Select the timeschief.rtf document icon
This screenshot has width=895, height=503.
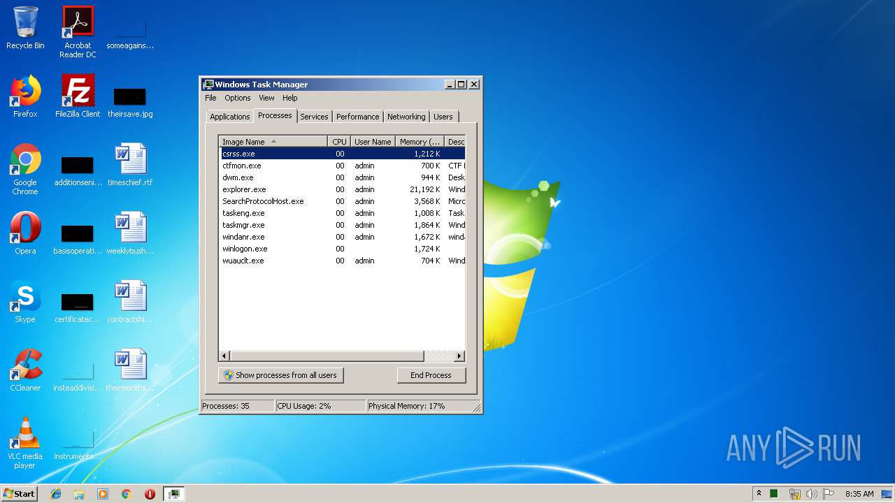click(130, 165)
